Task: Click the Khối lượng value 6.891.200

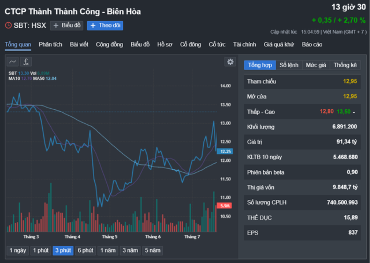Action: click(x=345, y=127)
